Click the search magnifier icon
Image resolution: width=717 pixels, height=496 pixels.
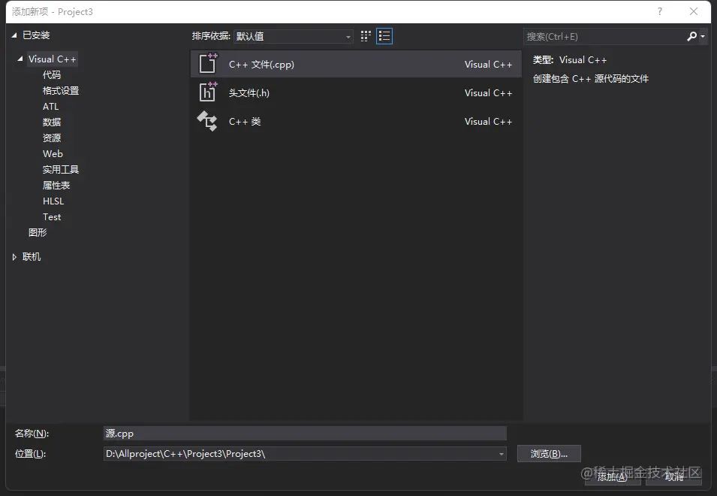pyautogui.click(x=690, y=35)
